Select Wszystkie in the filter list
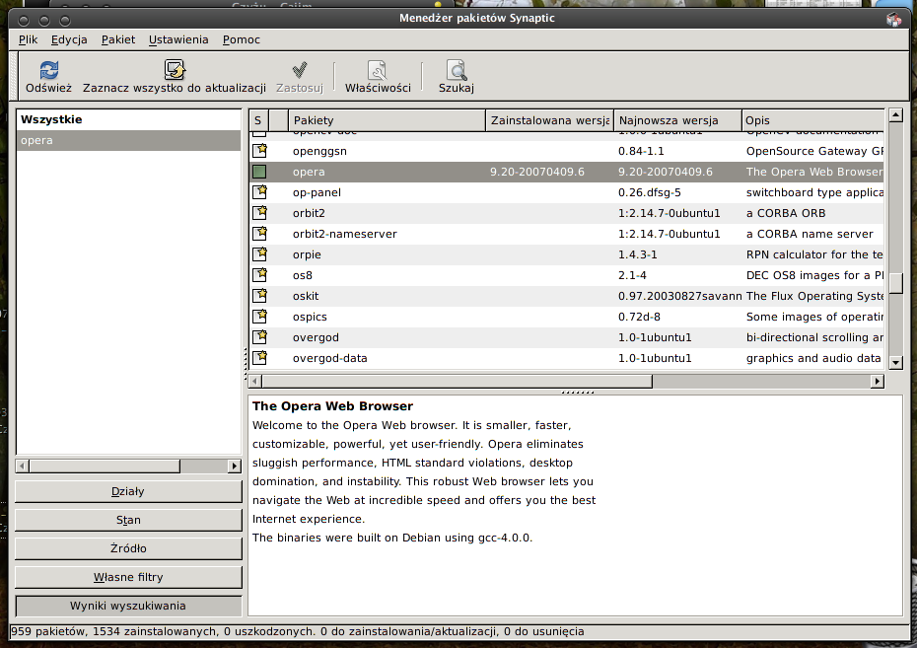917x648 pixels. (x=128, y=119)
